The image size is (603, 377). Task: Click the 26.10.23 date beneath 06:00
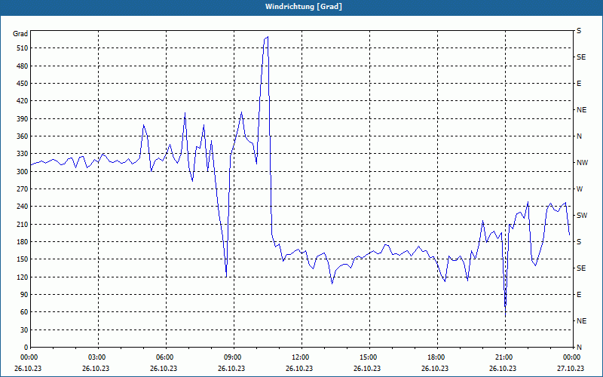(x=164, y=369)
